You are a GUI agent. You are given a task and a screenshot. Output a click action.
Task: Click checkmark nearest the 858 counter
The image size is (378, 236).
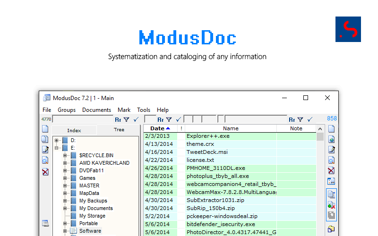pyautogui.click(x=310, y=119)
